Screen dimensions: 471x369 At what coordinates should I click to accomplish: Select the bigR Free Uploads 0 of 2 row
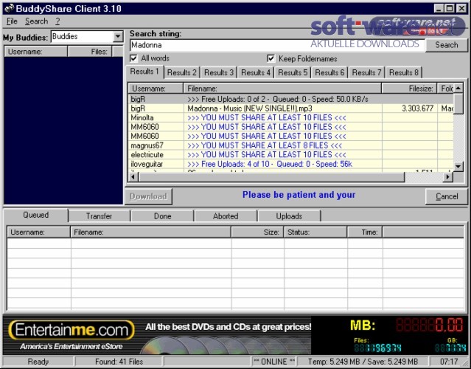[290, 99]
